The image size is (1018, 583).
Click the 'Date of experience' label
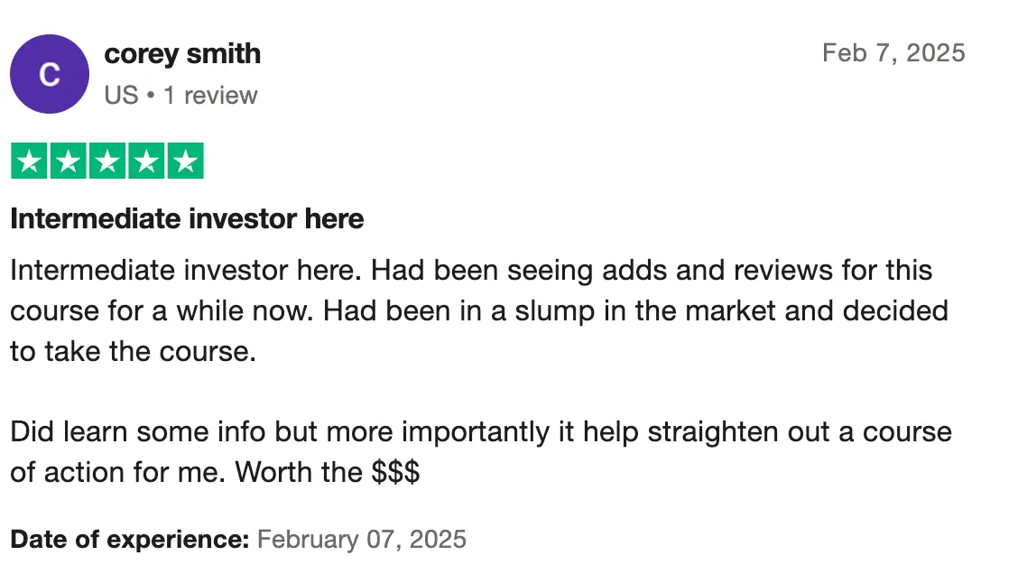pos(130,540)
